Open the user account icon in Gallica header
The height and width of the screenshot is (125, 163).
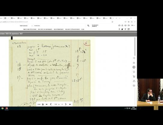[122, 26]
